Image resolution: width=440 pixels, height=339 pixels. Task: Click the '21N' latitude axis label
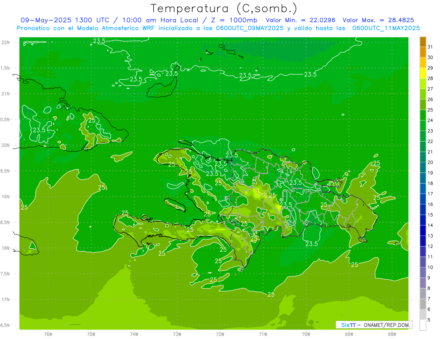tap(5, 94)
